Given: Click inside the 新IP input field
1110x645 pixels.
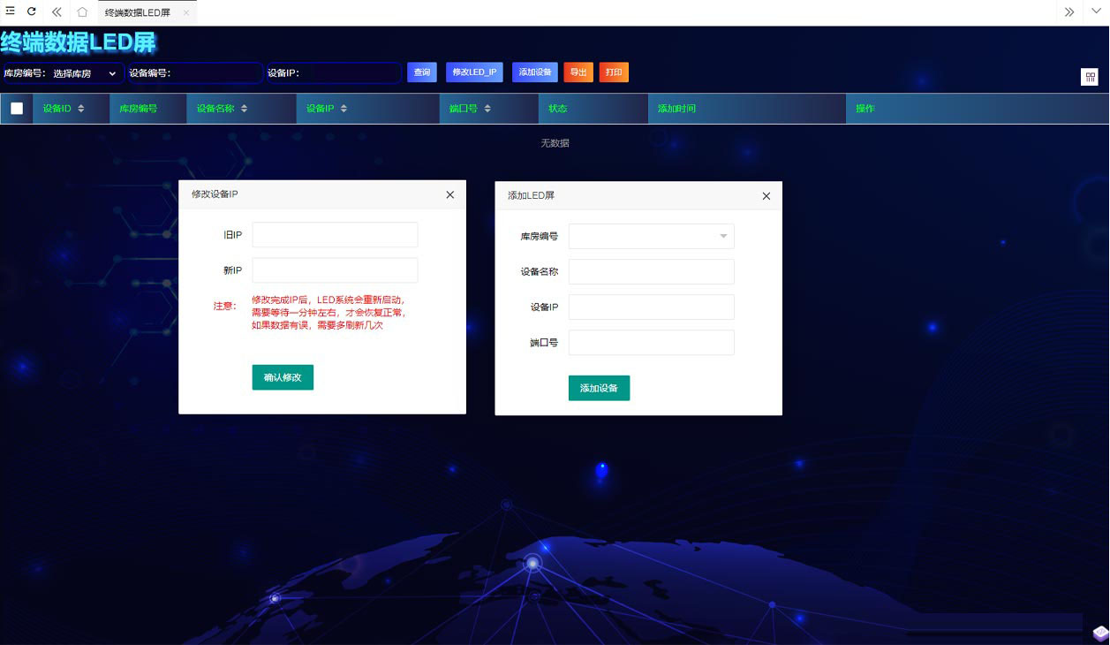Looking at the screenshot, I should click(x=334, y=269).
